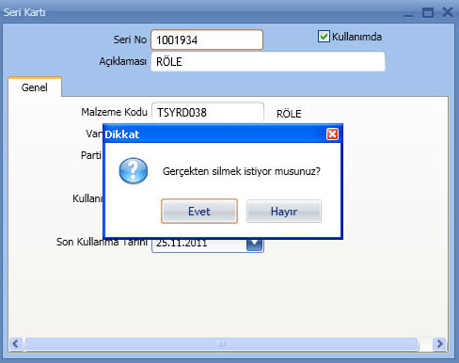Click the Açıklaması field containing RÖLE
Screen dimensions: 459x363
[268, 61]
